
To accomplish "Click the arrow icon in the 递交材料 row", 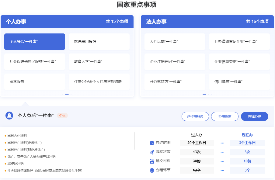I will (222, 161).
